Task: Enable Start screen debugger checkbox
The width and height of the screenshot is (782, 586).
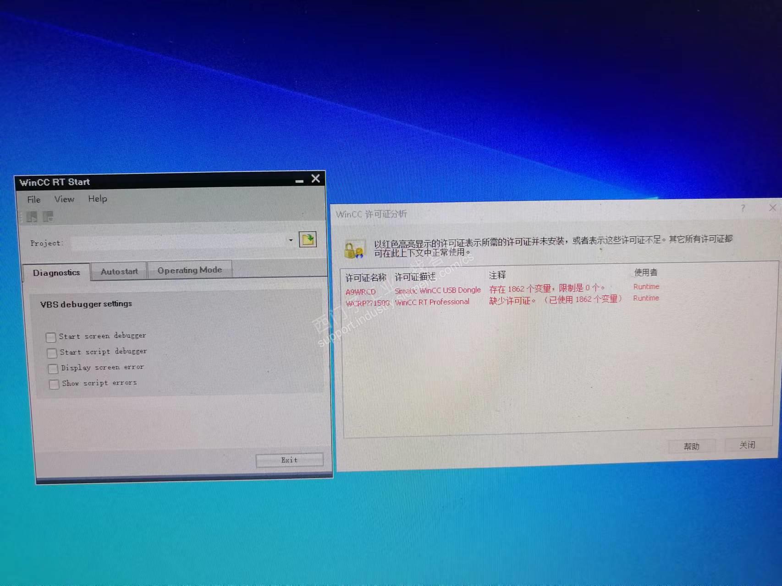Action: point(51,337)
